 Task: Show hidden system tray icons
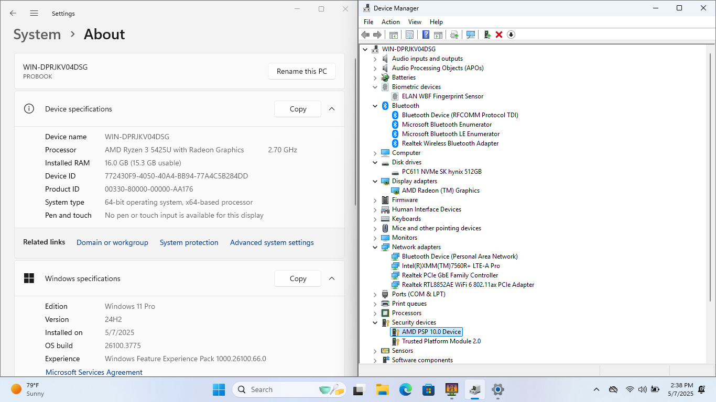[x=596, y=389]
